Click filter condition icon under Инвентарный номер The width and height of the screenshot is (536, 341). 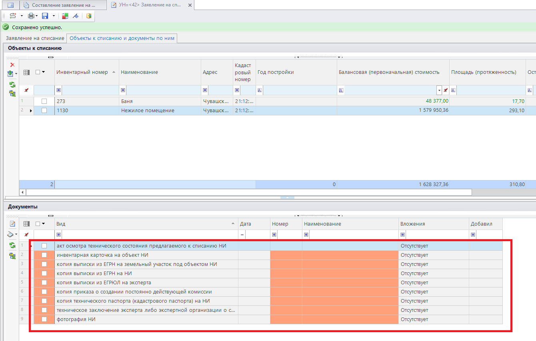(x=59, y=90)
